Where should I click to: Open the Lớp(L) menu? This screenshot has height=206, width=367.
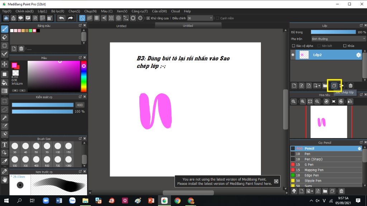42,11
